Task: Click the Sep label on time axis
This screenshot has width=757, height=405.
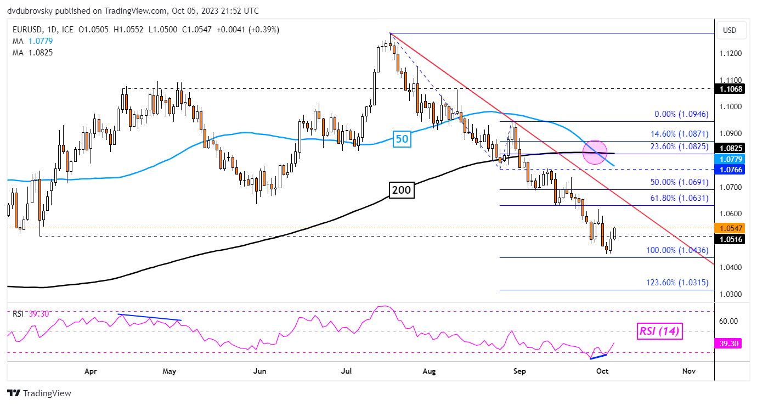Action: [519, 372]
